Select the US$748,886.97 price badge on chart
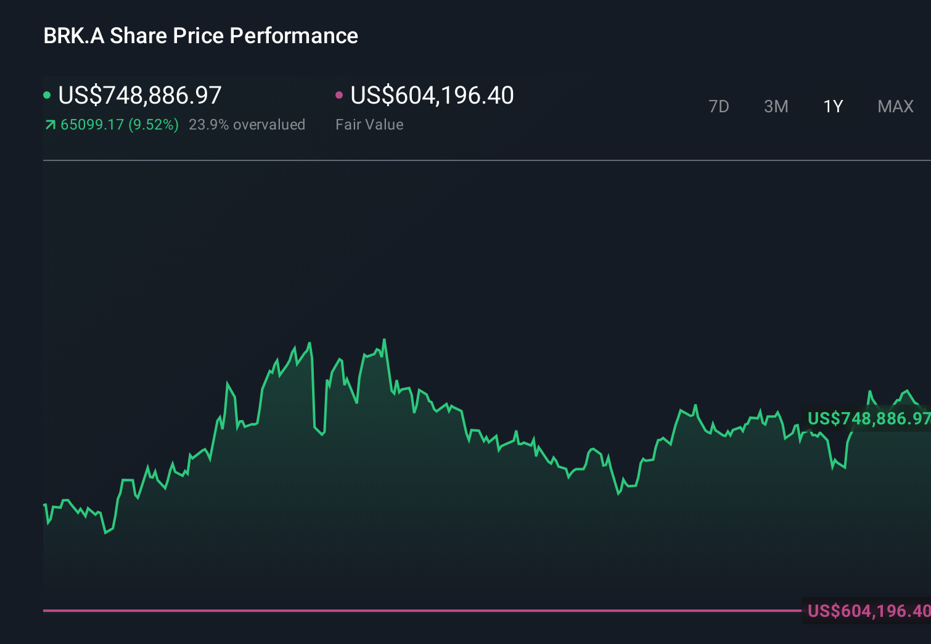931x644 pixels. pos(869,419)
